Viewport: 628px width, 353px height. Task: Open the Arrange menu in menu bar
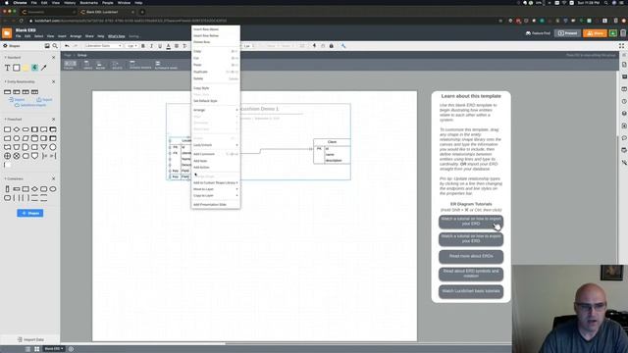[76, 36]
